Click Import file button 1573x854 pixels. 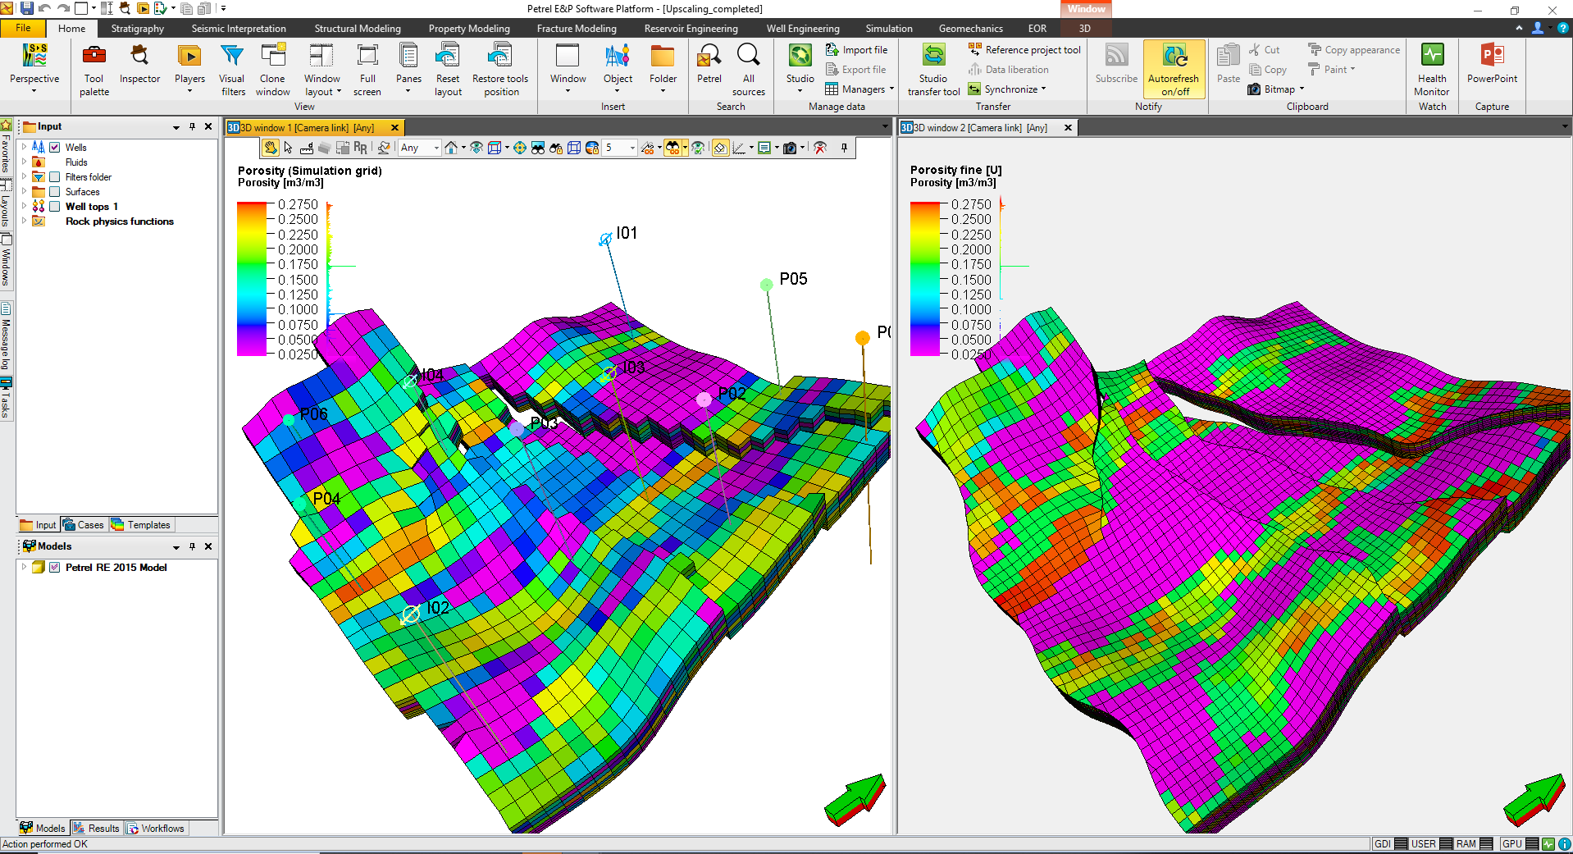pos(856,50)
